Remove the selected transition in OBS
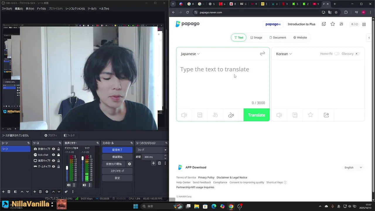This screenshot has height=211, width=375. [x=159, y=163]
